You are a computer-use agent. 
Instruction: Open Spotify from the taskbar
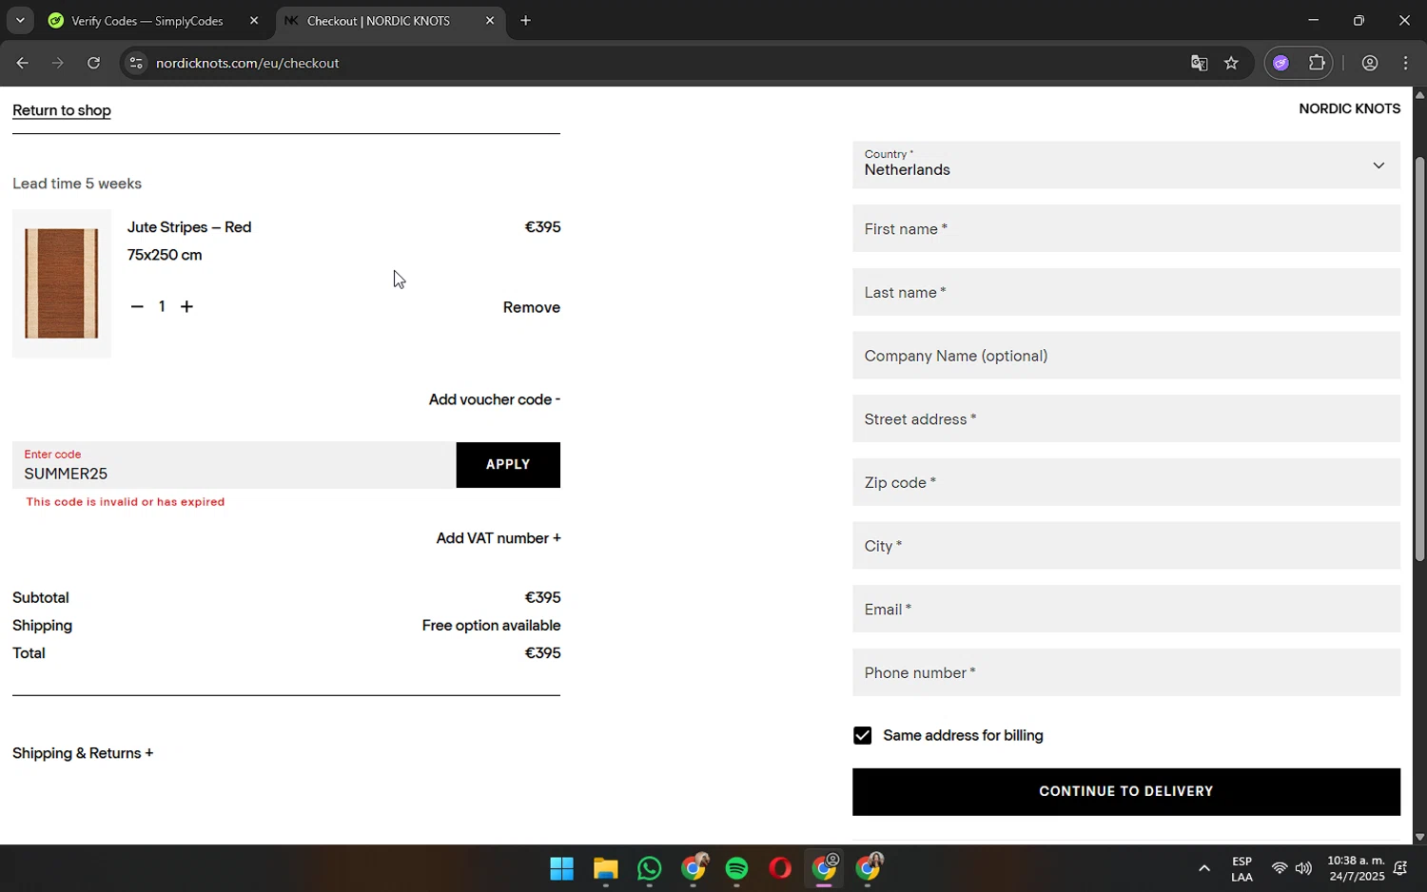pos(736,868)
